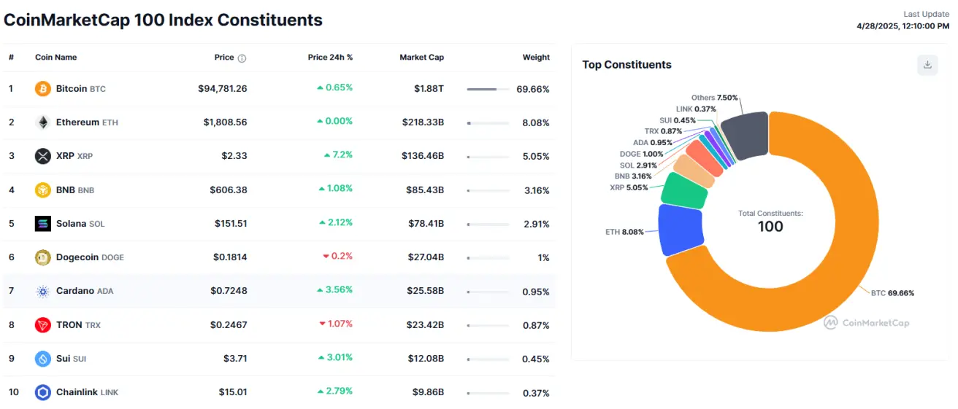Click the Dogecoin coin logo icon
The width and height of the screenshot is (958, 409).
[43, 257]
